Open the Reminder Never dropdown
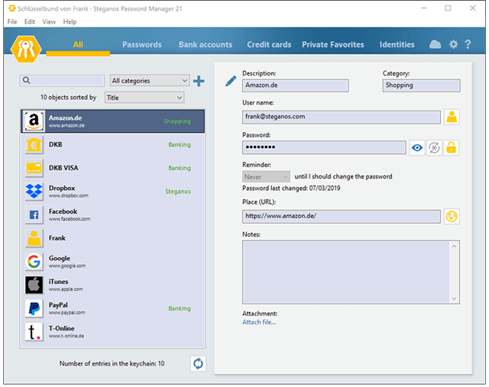 coord(266,176)
